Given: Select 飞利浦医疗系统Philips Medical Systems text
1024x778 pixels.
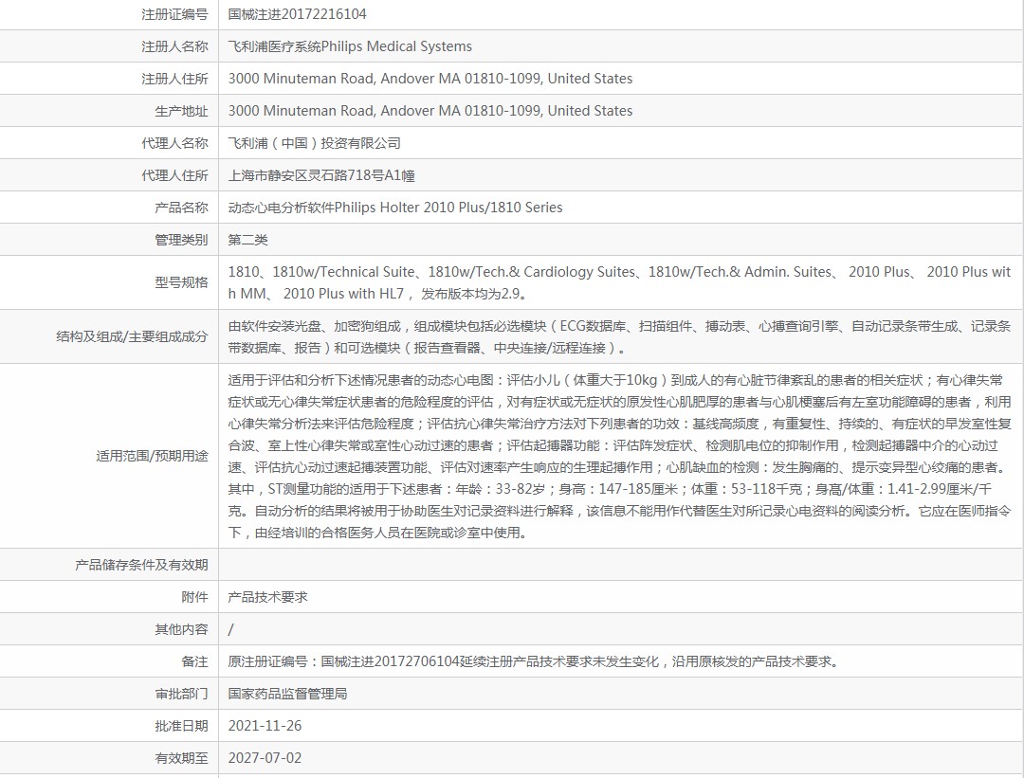Looking at the screenshot, I should click(350, 46).
